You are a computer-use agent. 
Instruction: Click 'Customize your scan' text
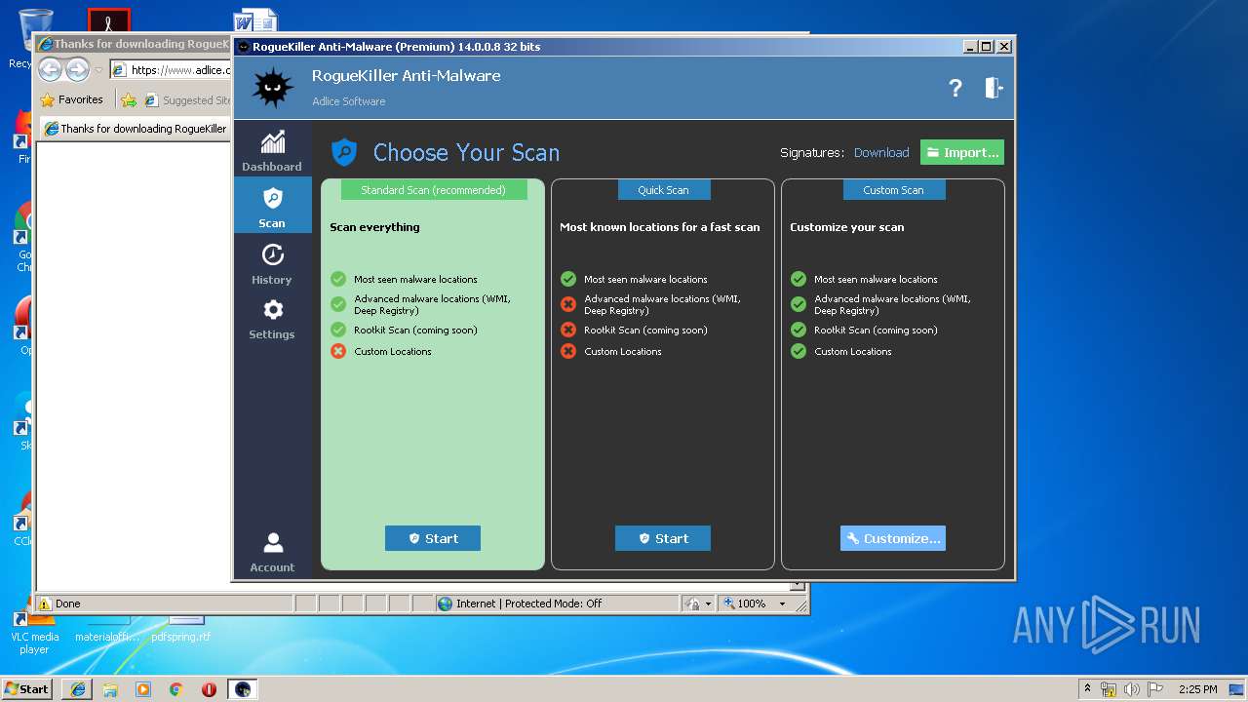846,227
